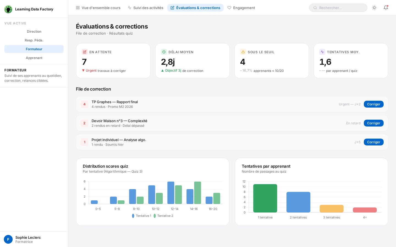Toggle the Tentative 1 legend swatch
The image size is (396, 247).
133,216
